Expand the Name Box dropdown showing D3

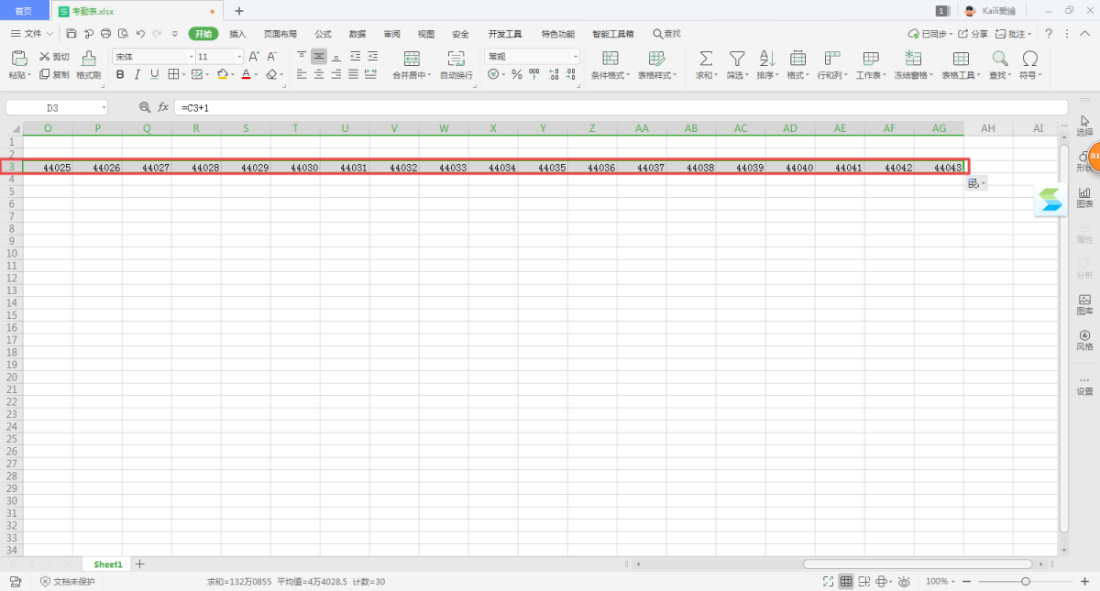coord(104,107)
